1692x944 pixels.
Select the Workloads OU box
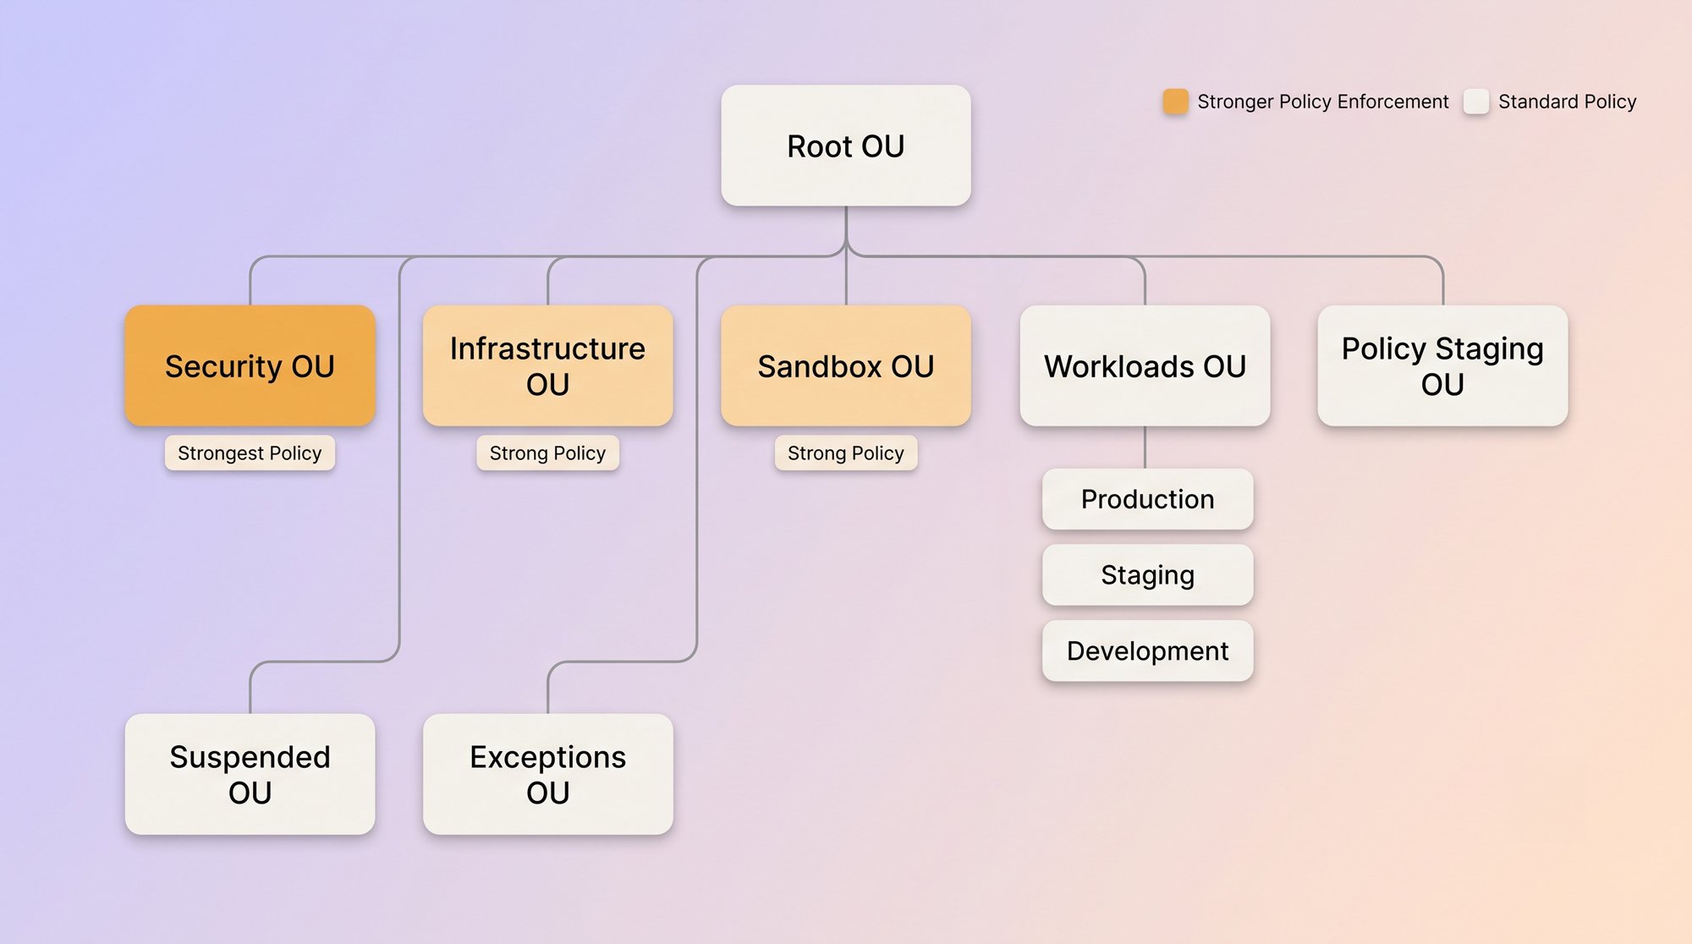click(x=1145, y=365)
